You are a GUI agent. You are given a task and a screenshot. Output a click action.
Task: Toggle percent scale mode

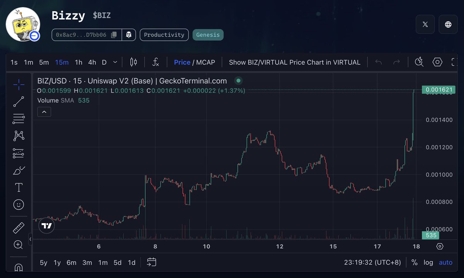point(414,263)
